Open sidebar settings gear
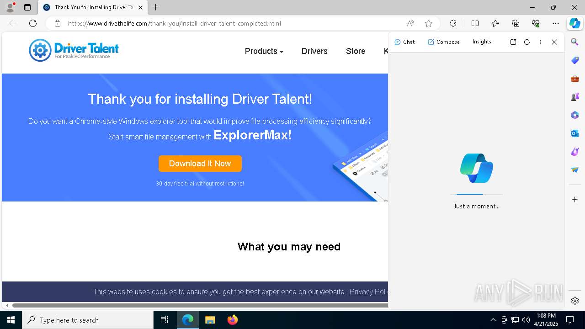 [x=575, y=301]
